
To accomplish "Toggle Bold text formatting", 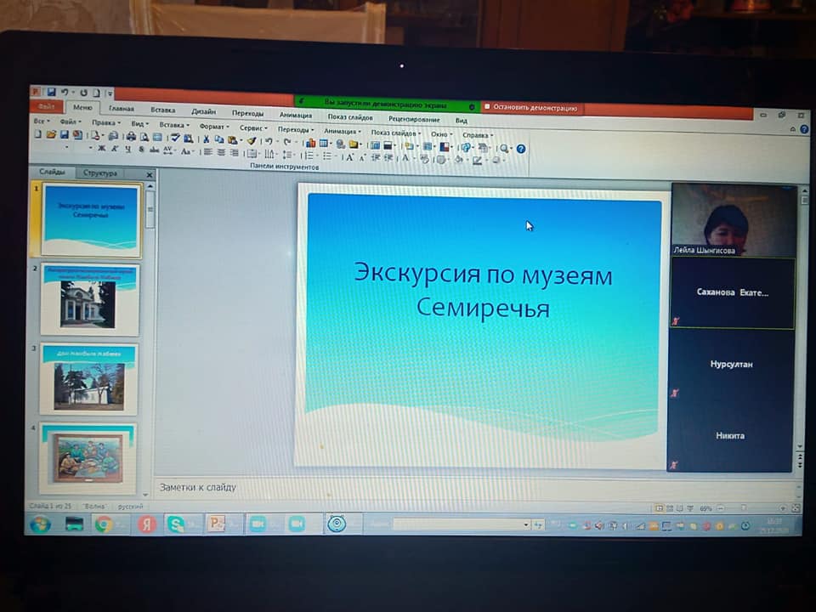I will pos(101,149).
